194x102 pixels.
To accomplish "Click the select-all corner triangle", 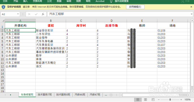I will (x=3, y=21).
